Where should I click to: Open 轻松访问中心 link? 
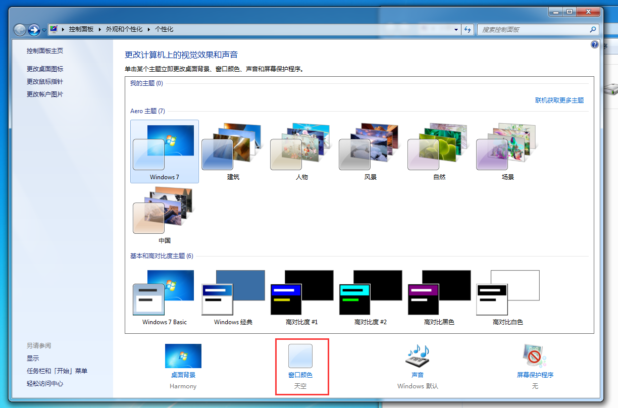tap(45, 384)
